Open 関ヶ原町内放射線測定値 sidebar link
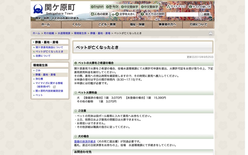This screenshot has width=248, height=155. (x=49, y=91)
